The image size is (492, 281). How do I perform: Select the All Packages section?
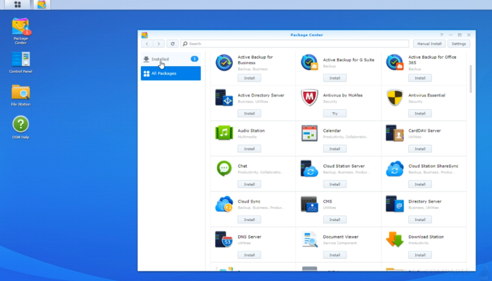click(171, 73)
